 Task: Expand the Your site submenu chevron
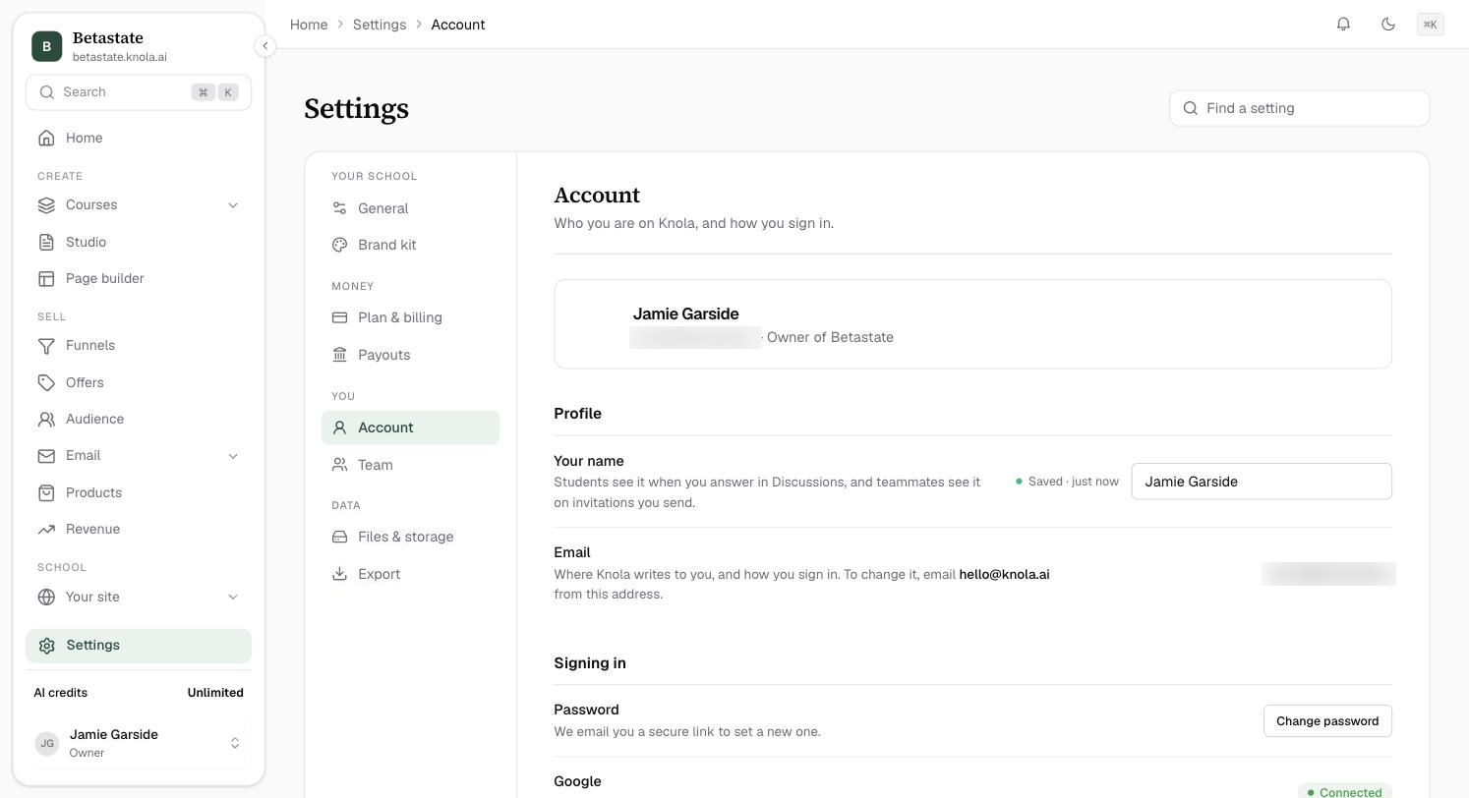(x=233, y=597)
